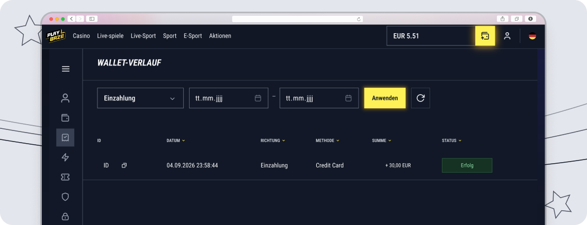Click the Erfolg status badge
The image size is (587, 225).
(x=467, y=165)
